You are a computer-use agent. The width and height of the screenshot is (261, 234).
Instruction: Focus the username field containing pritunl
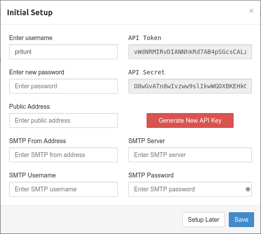64,52
